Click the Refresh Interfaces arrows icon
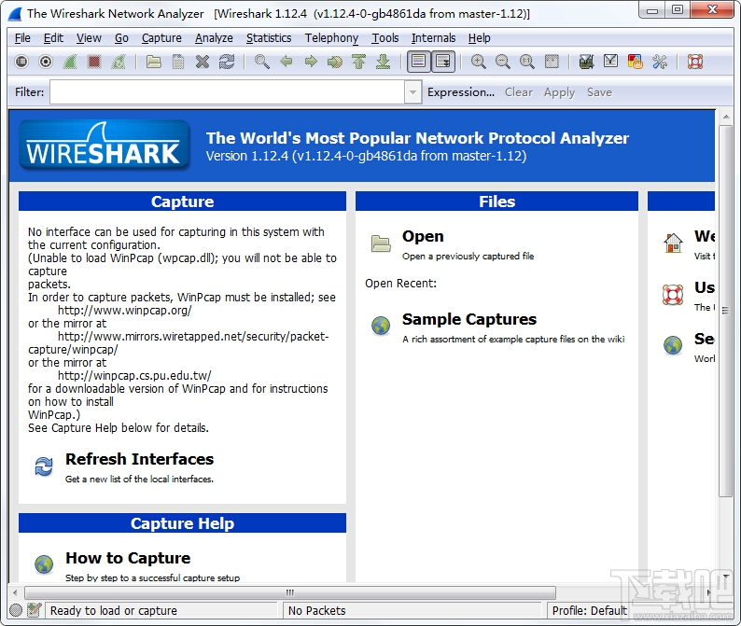Viewport: 741px width, 626px height. [x=44, y=466]
